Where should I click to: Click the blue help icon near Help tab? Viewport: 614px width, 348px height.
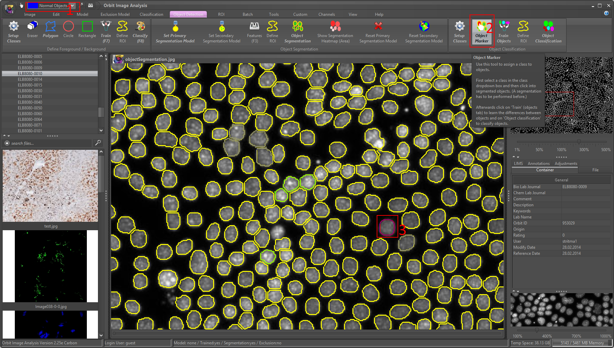606,13
